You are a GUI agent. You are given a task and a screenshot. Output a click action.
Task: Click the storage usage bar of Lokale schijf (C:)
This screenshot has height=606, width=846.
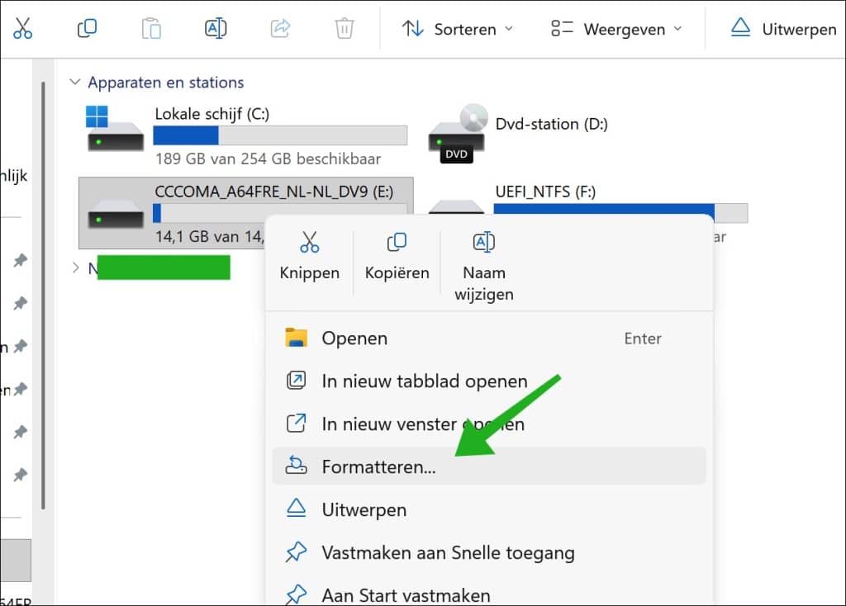[x=279, y=135]
